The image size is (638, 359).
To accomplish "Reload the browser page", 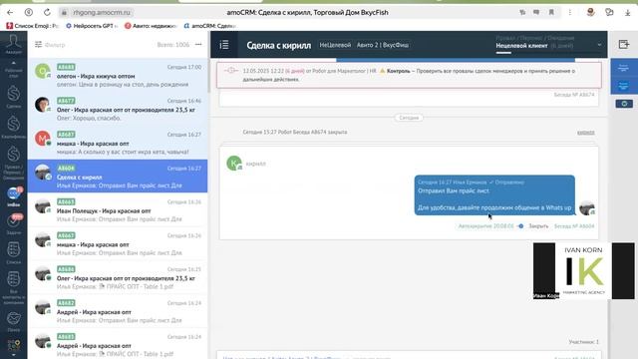I will click(47, 12).
